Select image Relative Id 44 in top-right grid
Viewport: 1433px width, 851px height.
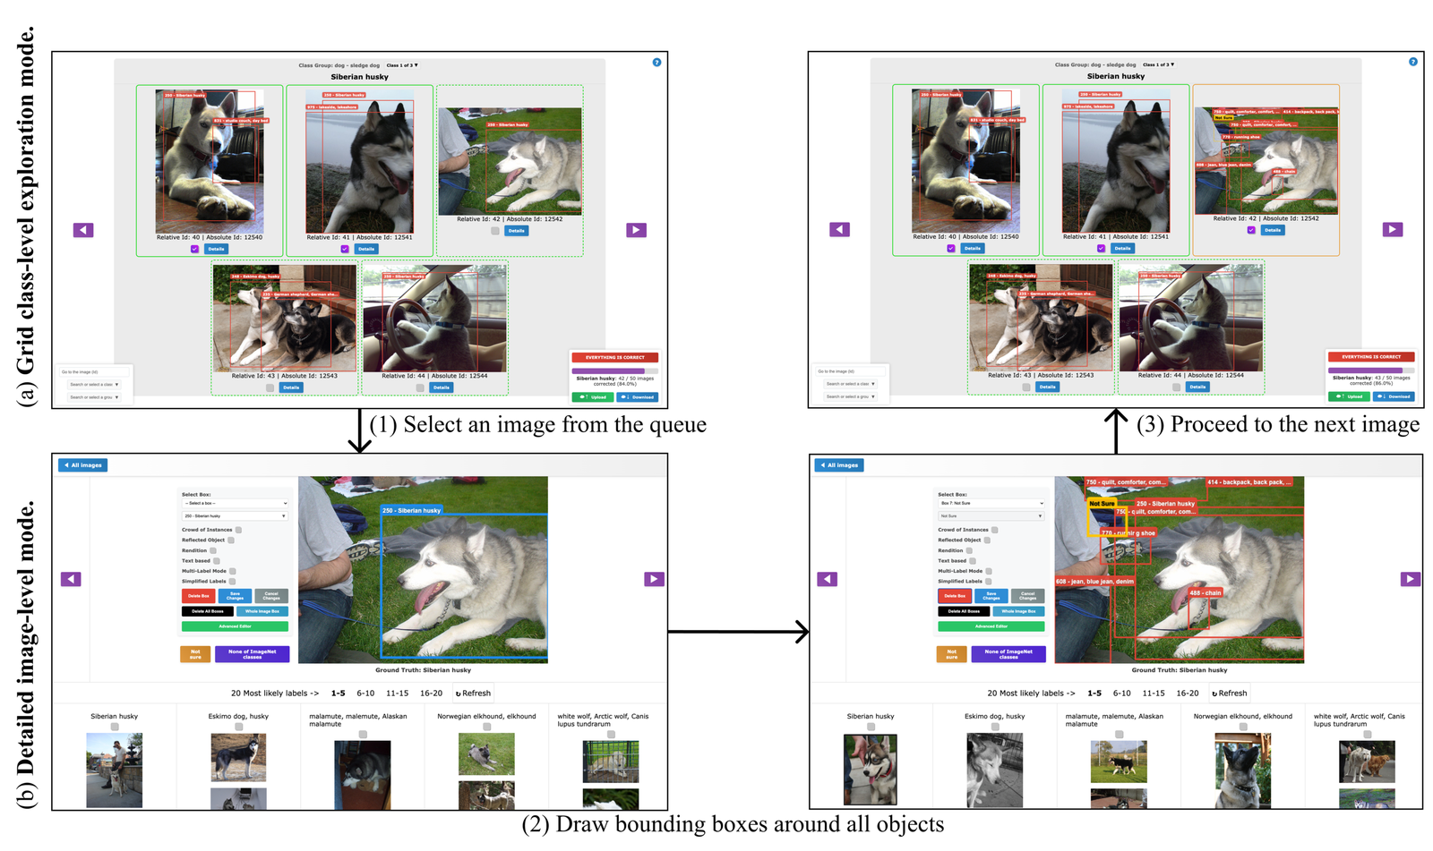click(x=1191, y=317)
